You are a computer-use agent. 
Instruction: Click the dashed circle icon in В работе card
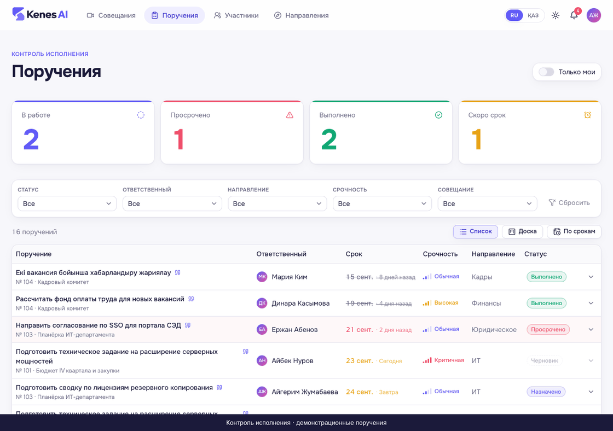pos(141,115)
